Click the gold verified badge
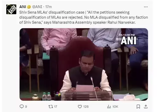The image size is (157, 112). point(29,7)
